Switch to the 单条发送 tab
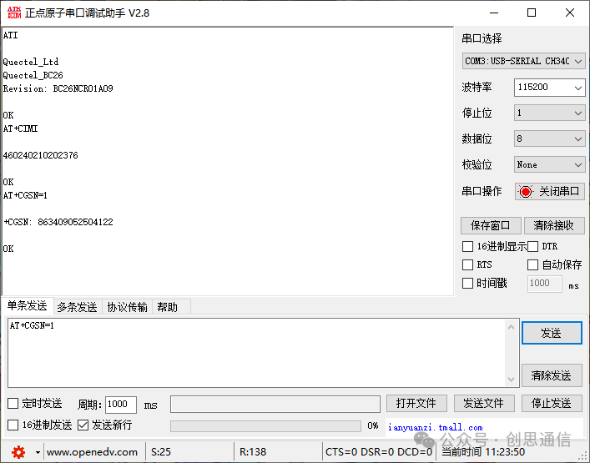The height and width of the screenshot is (463, 590). click(27, 306)
